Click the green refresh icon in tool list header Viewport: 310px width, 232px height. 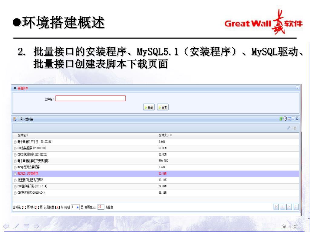click(x=281, y=118)
